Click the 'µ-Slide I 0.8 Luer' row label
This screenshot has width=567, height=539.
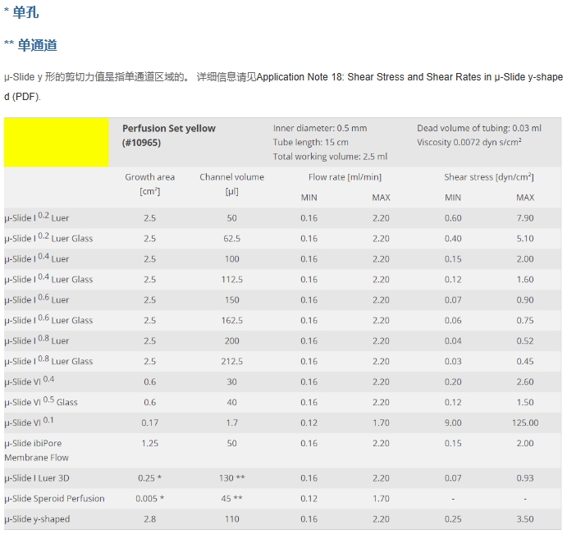[x=37, y=340]
